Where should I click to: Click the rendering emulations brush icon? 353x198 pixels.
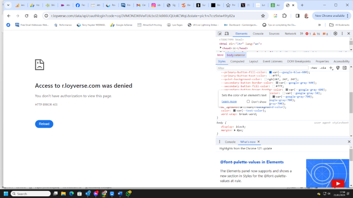pos(338,68)
